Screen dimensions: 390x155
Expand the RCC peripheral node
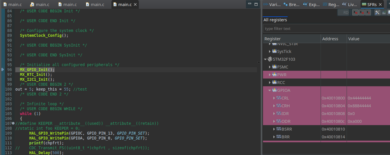270,83
